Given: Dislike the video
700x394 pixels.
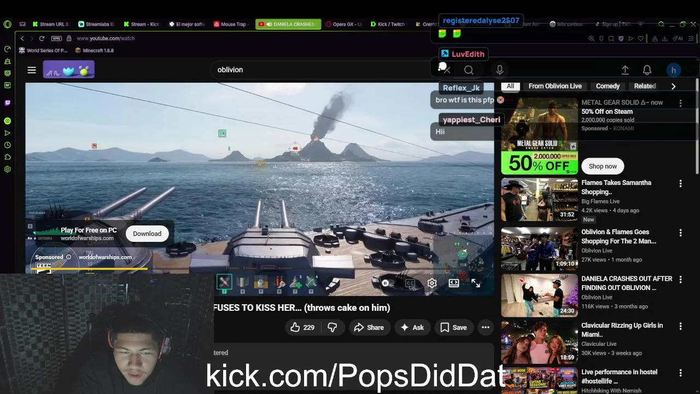Looking at the screenshot, I should pos(332,327).
